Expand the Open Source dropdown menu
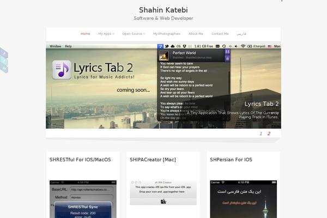The height and width of the screenshot is (218, 327). click(x=134, y=34)
